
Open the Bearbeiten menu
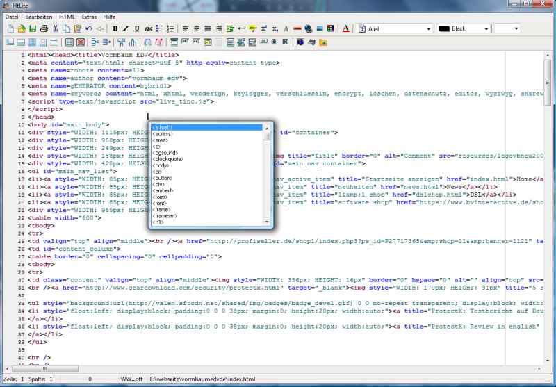39,17
